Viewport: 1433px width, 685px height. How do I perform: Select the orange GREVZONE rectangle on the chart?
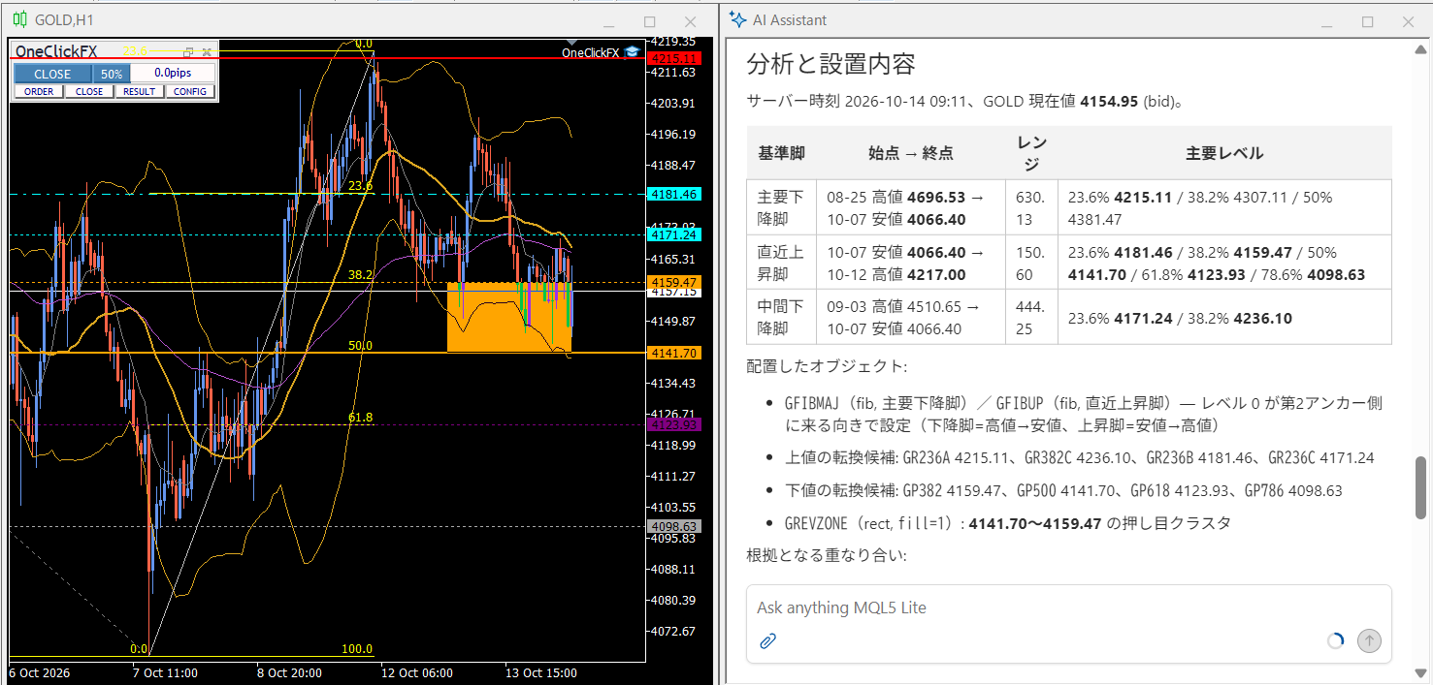pos(509,317)
